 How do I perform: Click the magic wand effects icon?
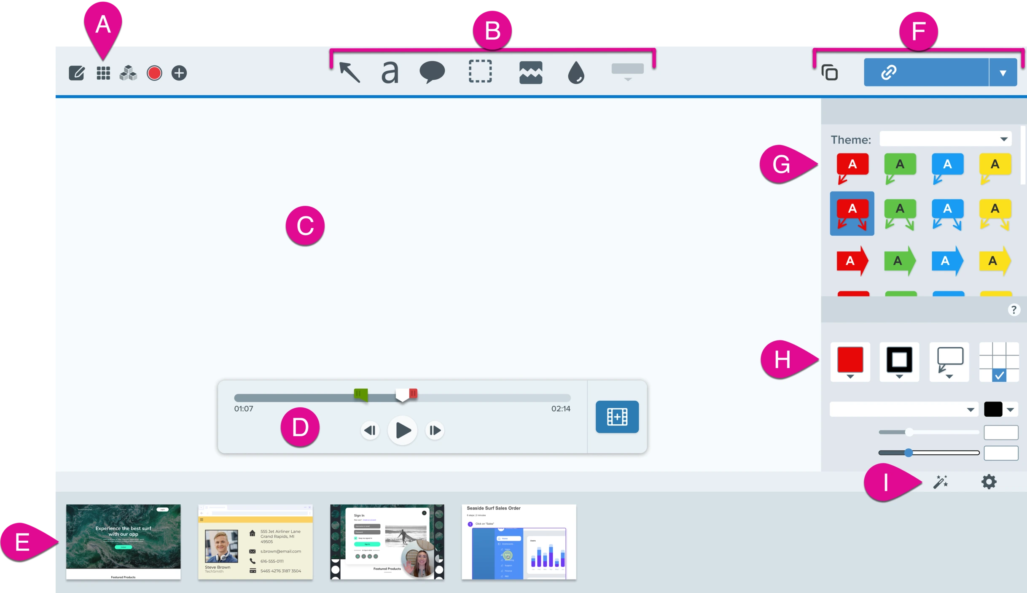941,481
